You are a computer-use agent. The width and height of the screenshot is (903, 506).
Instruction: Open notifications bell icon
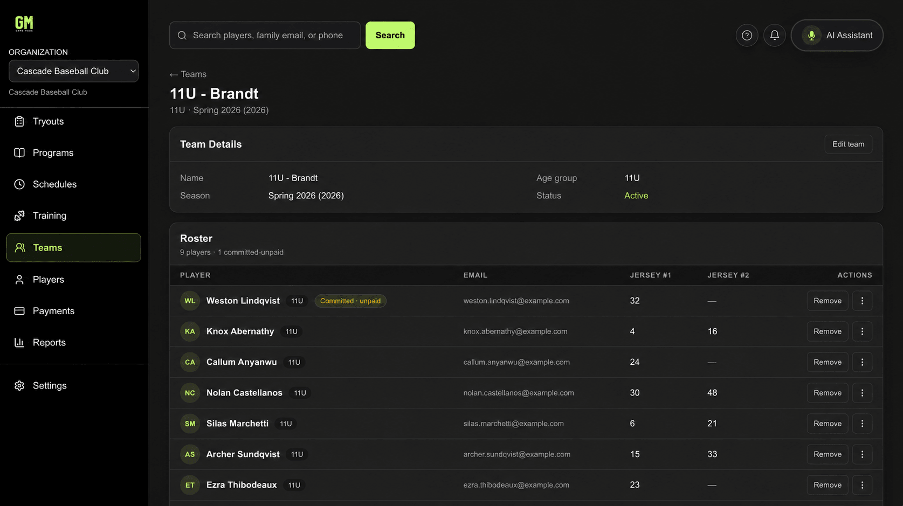click(774, 35)
